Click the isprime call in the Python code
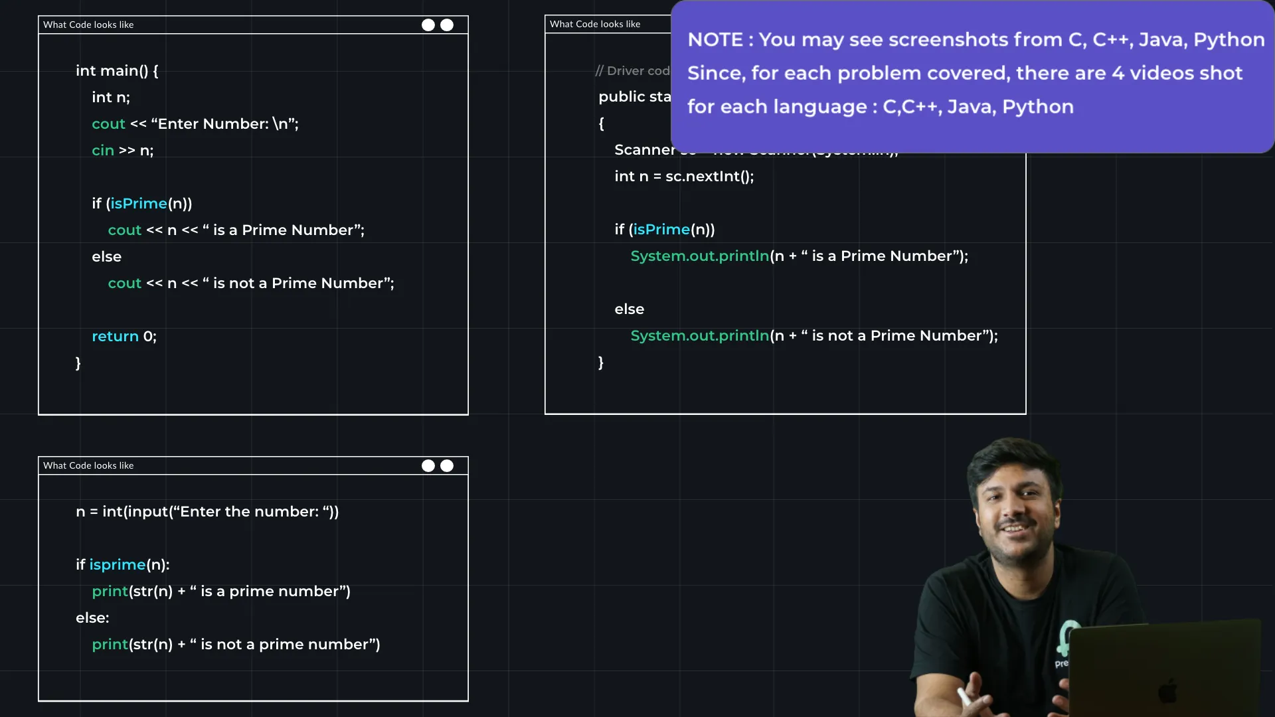The image size is (1275, 717). click(x=118, y=564)
